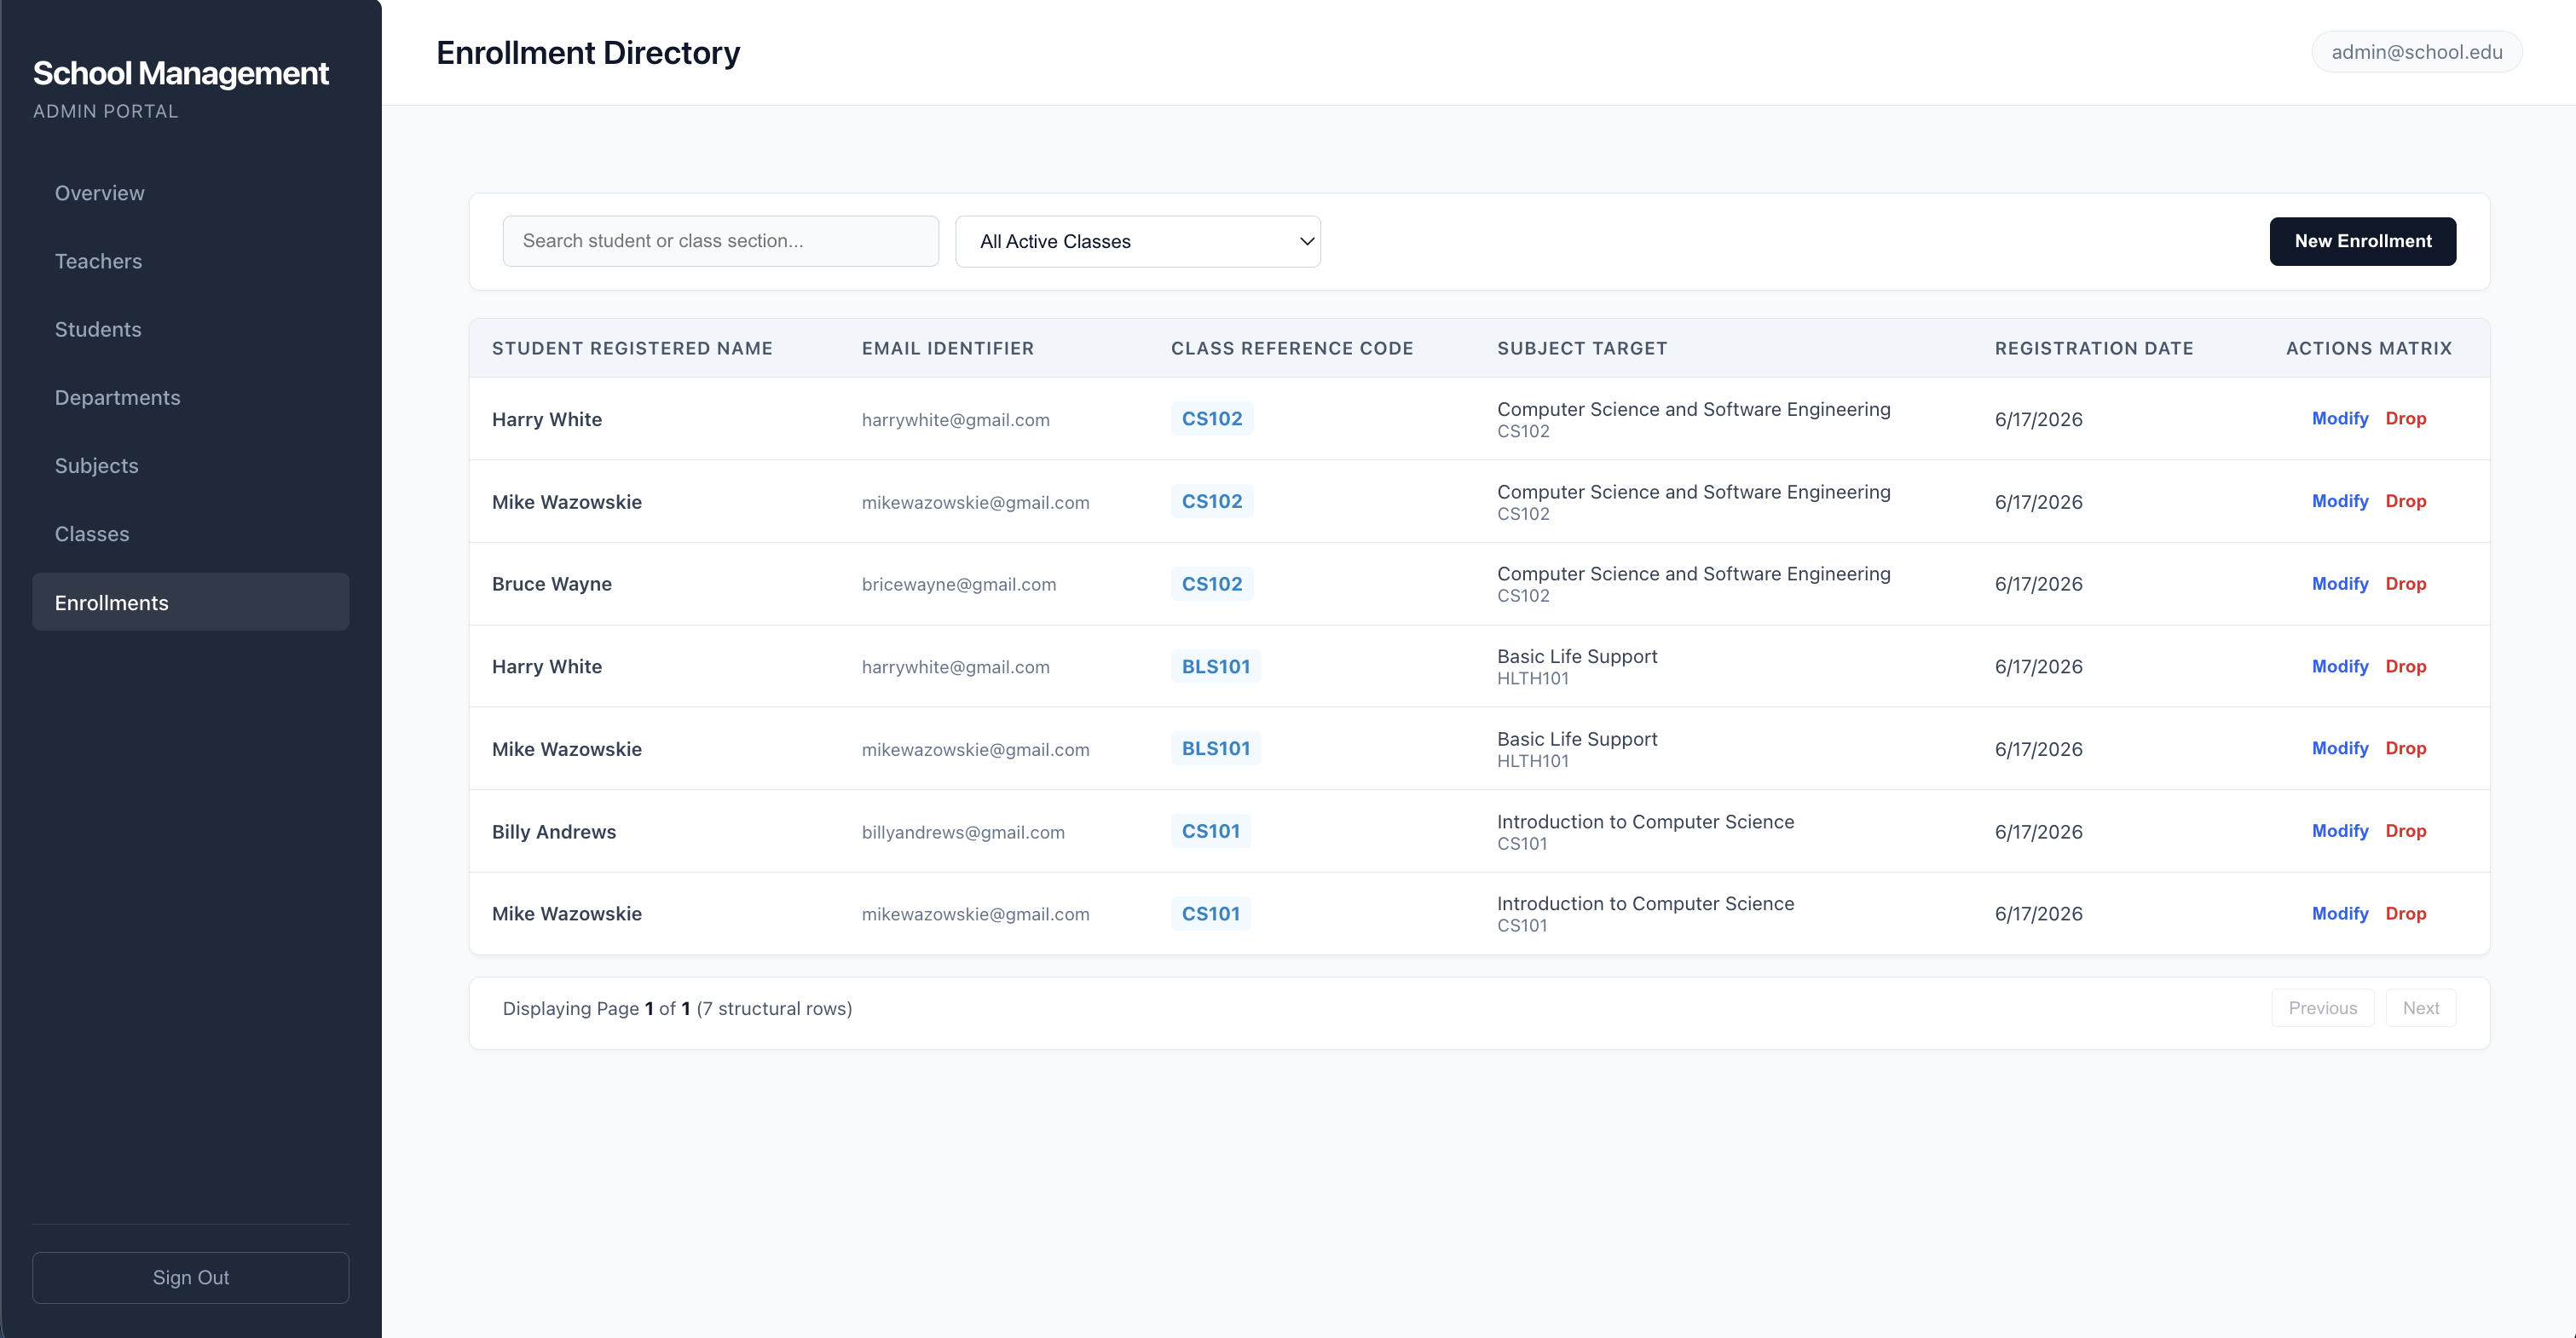Focus the search student or class field

(x=720, y=241)
